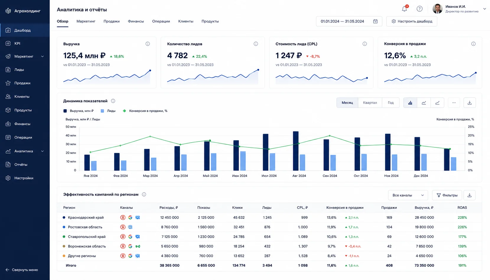
Task: Click the info icon next to Выручка
Action: [x=148, y=44]
